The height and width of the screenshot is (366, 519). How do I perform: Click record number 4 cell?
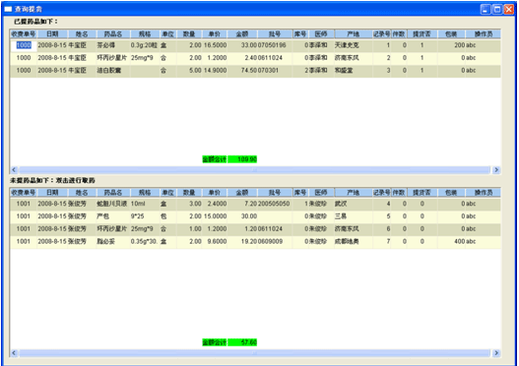point(382,204)
